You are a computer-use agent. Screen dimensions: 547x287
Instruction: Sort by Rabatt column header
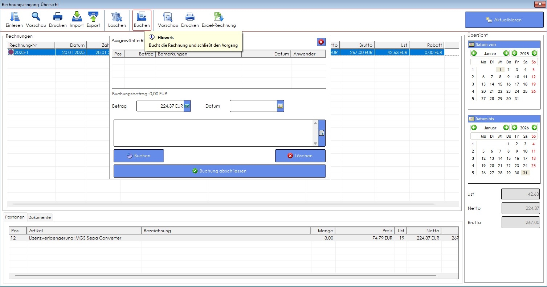[426, 45]
